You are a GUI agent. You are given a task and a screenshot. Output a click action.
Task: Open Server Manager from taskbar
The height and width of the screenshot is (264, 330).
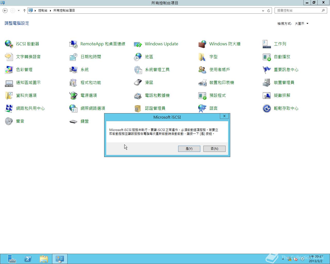pos(12,259)
